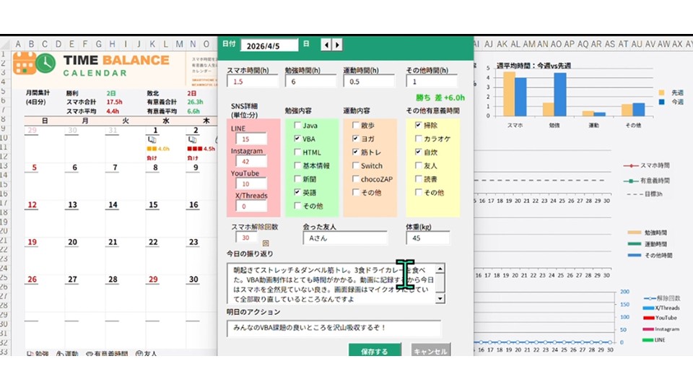Click the date field showing 2026/4/5
The height and width of the screenshot is (390, 693).
coord(269,45)
